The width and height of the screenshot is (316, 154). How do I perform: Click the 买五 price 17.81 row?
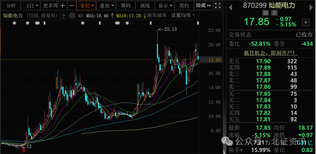click(271, 120)
